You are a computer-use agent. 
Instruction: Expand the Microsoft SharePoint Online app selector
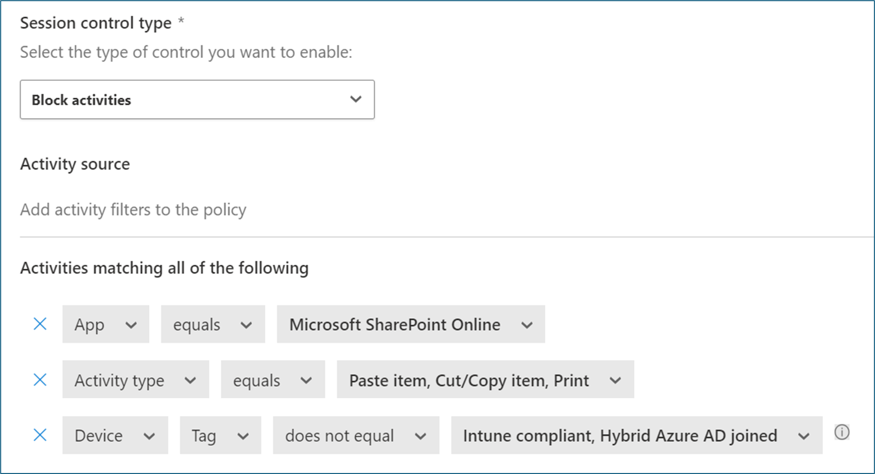tap(410, 324)
